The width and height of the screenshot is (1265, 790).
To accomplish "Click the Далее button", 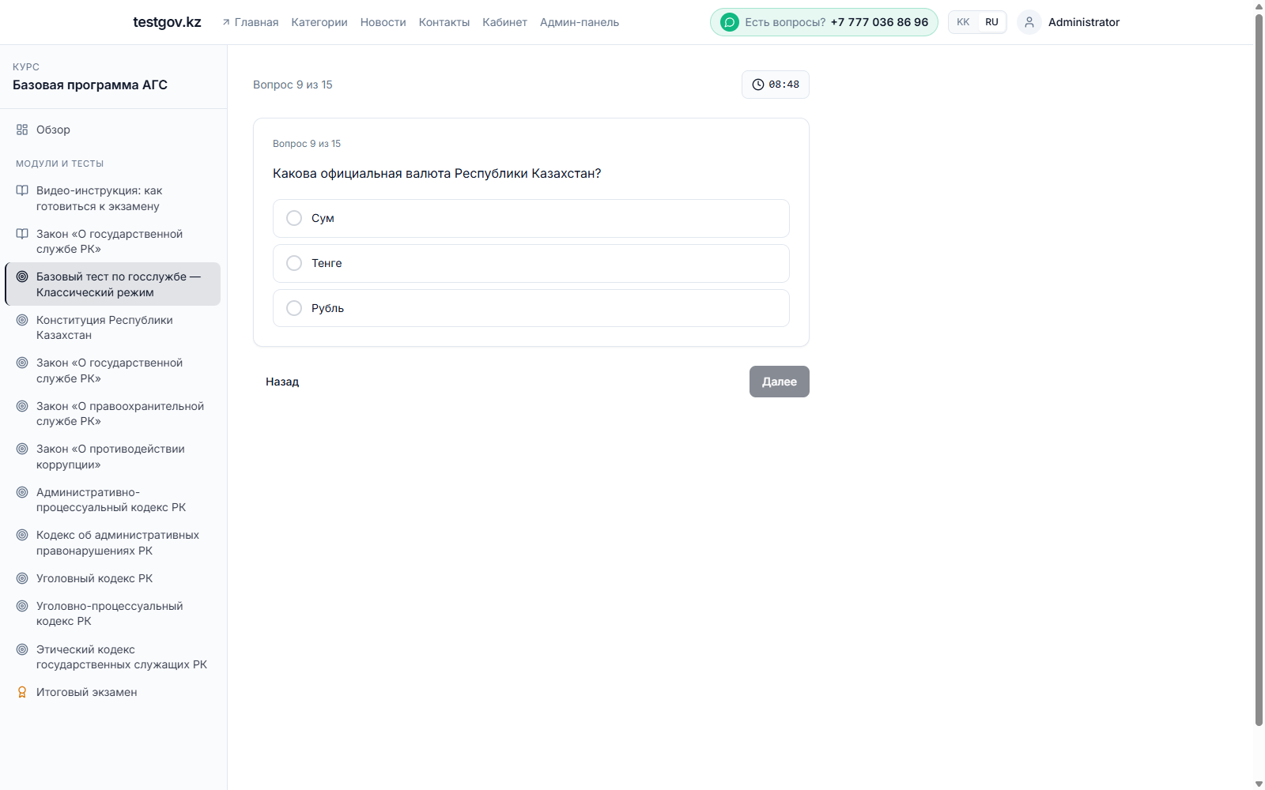I will coord(779,382).
